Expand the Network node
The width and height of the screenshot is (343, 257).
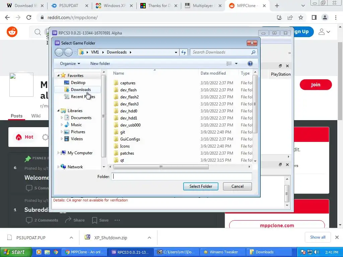click(58, 167)
